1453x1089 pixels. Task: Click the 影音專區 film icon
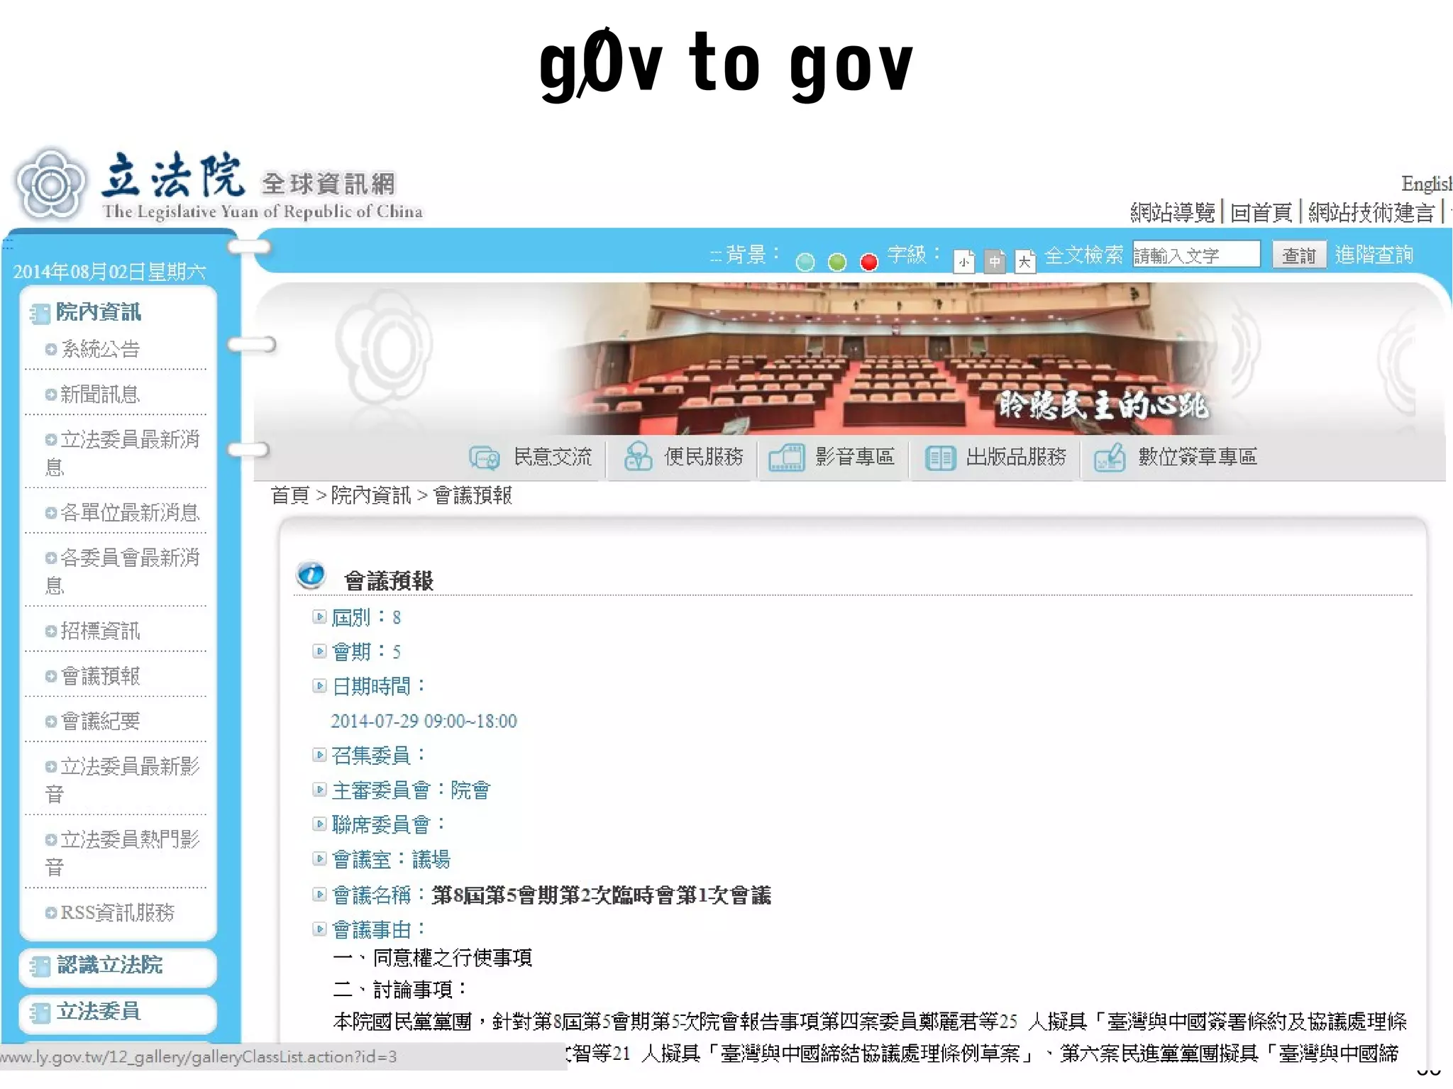point(786,458)
